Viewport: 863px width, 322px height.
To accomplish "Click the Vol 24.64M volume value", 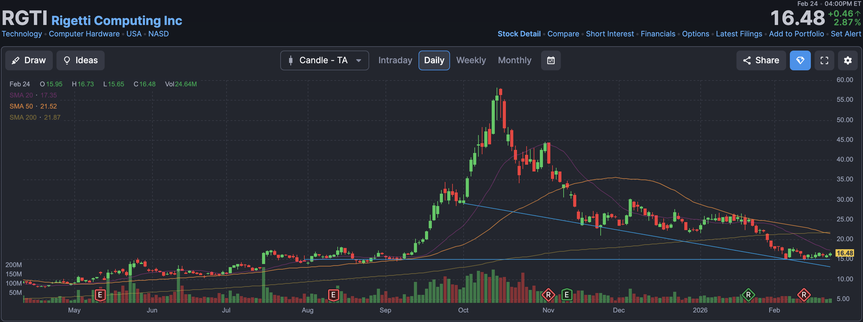I will point(181,84).
